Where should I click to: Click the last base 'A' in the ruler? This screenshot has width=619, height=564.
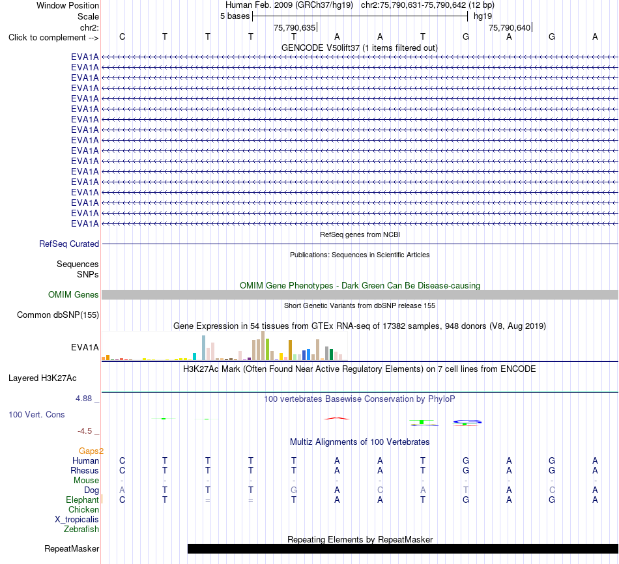pyautogui.click(x=595, y=36)
